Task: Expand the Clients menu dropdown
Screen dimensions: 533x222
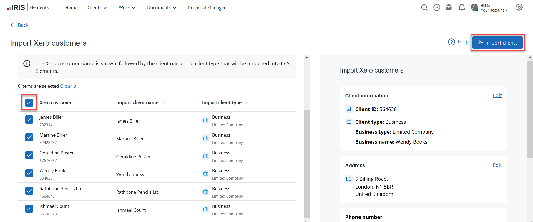Action: pos(97,8)
